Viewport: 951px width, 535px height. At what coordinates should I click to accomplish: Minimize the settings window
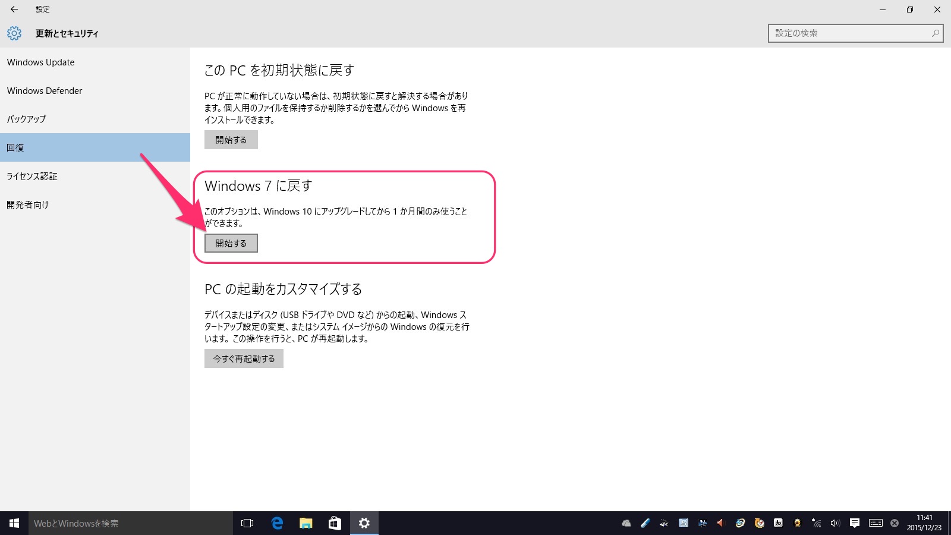[882, 10]
